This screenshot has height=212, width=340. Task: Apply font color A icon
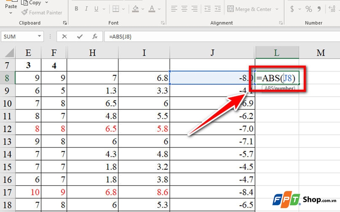152,9
